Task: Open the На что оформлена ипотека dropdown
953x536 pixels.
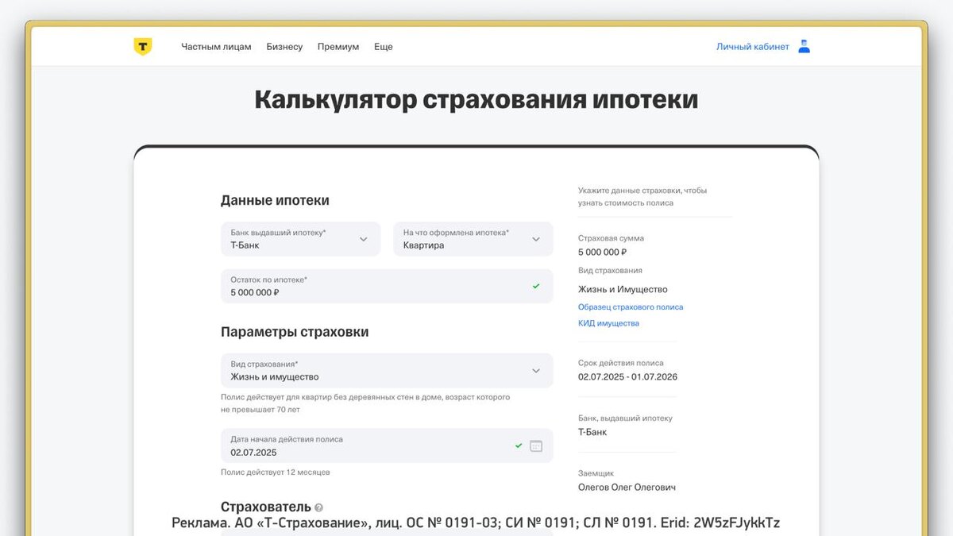Action: pyautogui.click(x=473, y=239)
